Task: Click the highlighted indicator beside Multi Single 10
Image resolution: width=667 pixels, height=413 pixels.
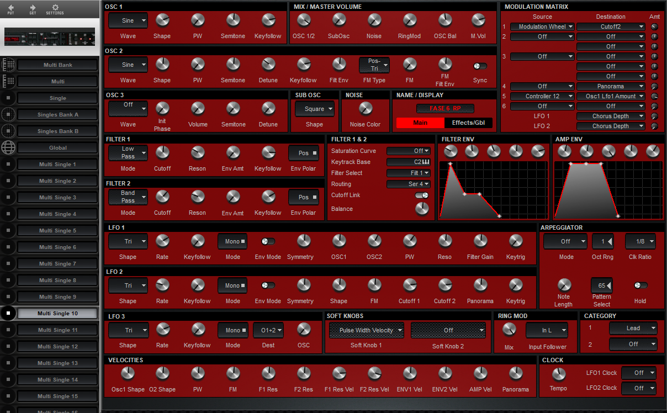Action: [8, 313]
